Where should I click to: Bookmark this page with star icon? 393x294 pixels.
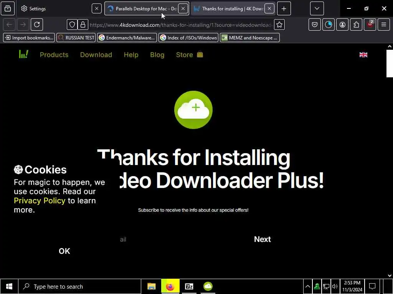(279, 25)
